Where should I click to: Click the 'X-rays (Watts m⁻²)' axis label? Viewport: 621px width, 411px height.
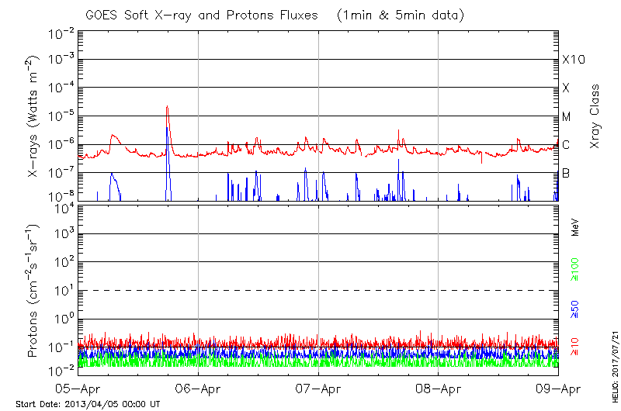click(x=33, y=116)
